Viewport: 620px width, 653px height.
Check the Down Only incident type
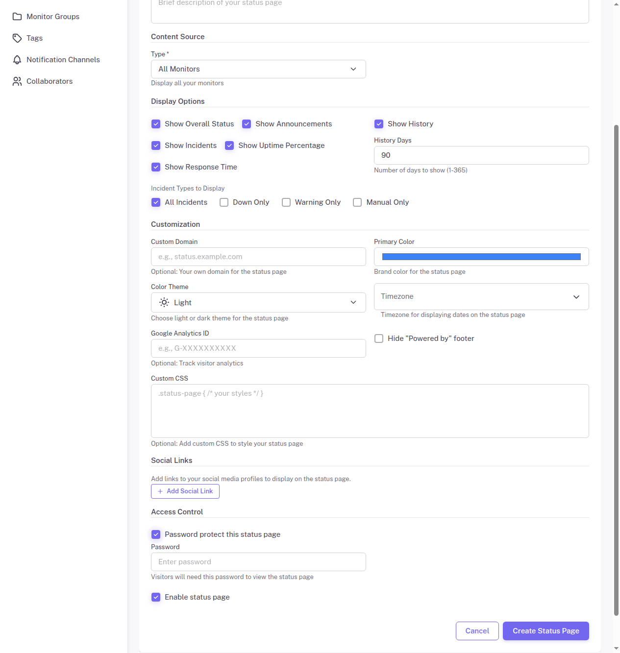224,202
